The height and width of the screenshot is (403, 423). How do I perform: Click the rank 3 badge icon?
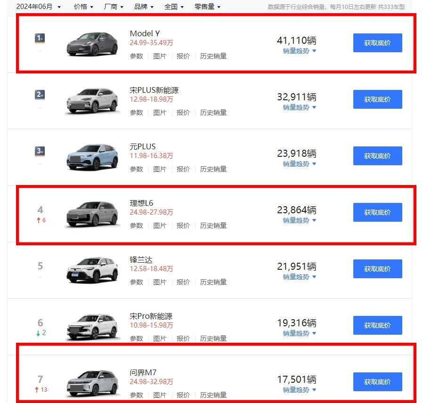(x=40, y=151)
